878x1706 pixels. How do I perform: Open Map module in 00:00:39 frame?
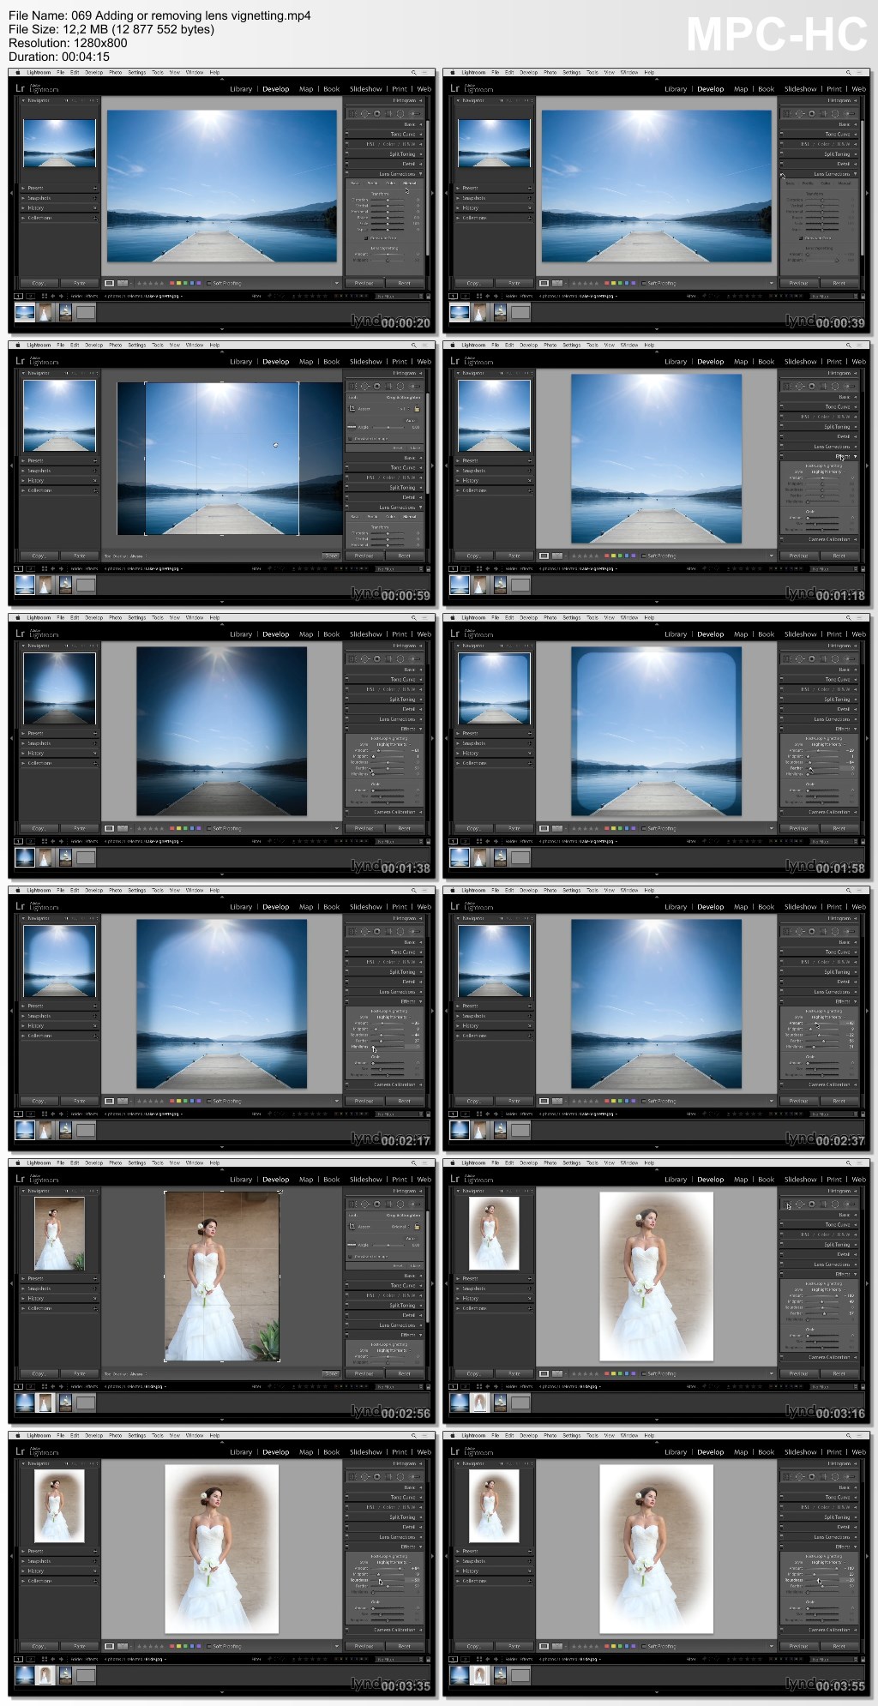741,89
